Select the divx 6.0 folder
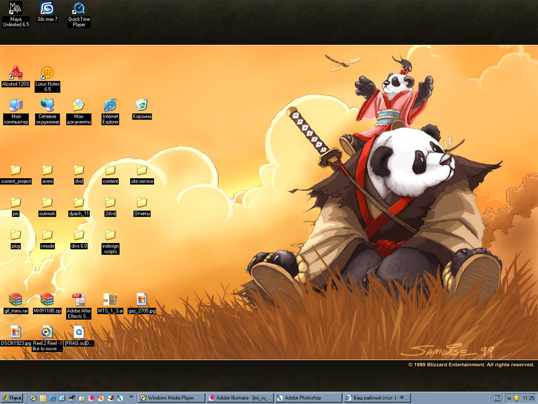The width and height of the screenshot is (538, 404). coord(79,239)
